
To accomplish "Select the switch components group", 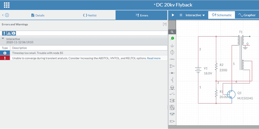I will tap(172, 94).
